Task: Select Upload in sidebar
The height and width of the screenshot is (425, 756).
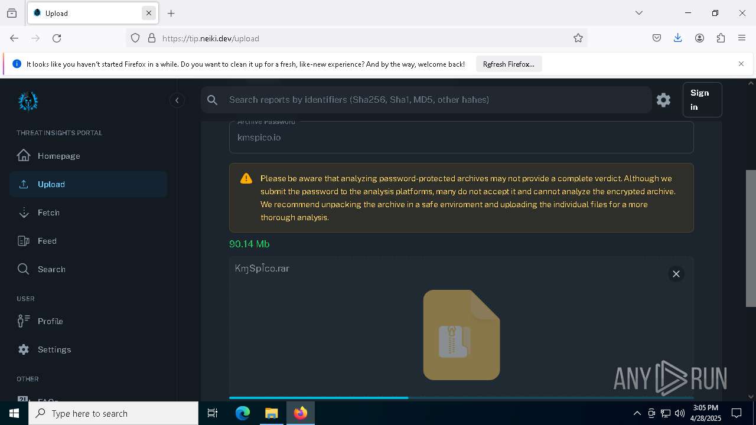Action: [89, 184]
